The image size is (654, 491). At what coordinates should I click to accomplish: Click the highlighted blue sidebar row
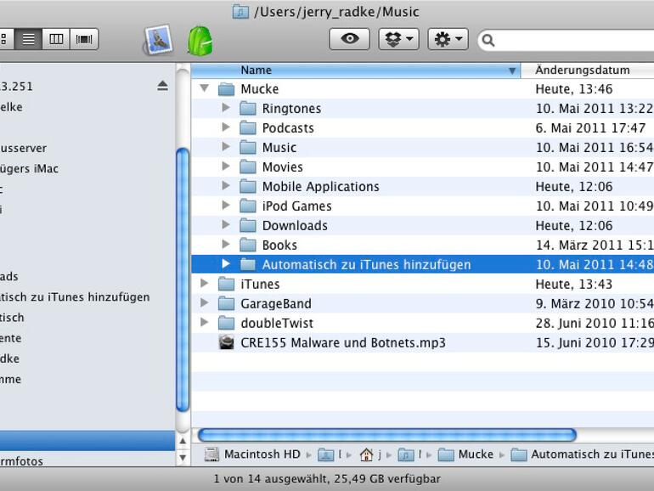click(87, 441)
